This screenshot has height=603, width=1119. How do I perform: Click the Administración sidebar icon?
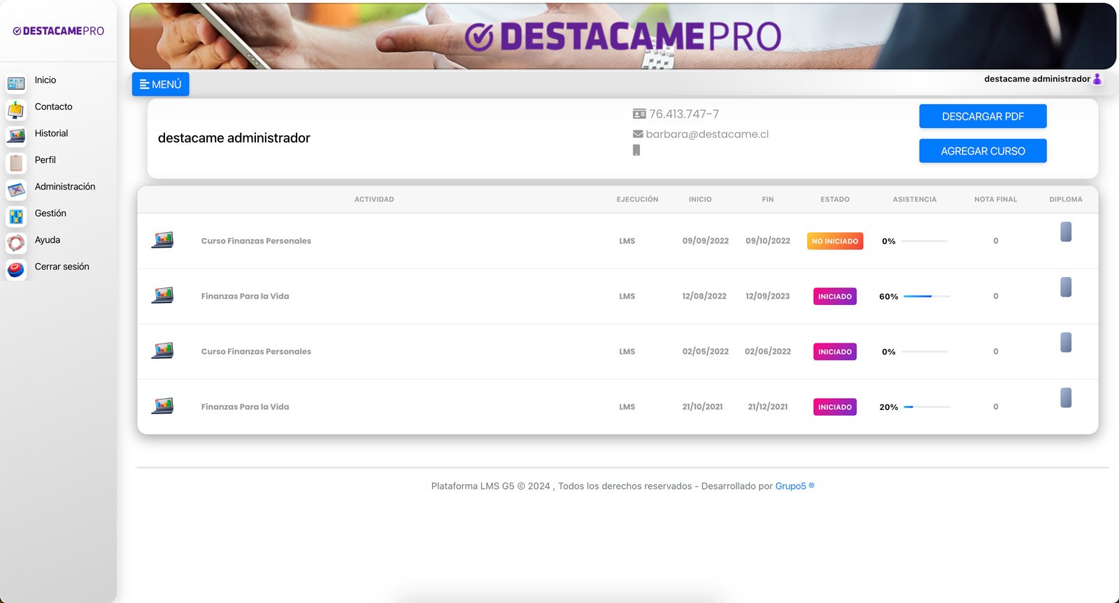[x=16, y=189]
